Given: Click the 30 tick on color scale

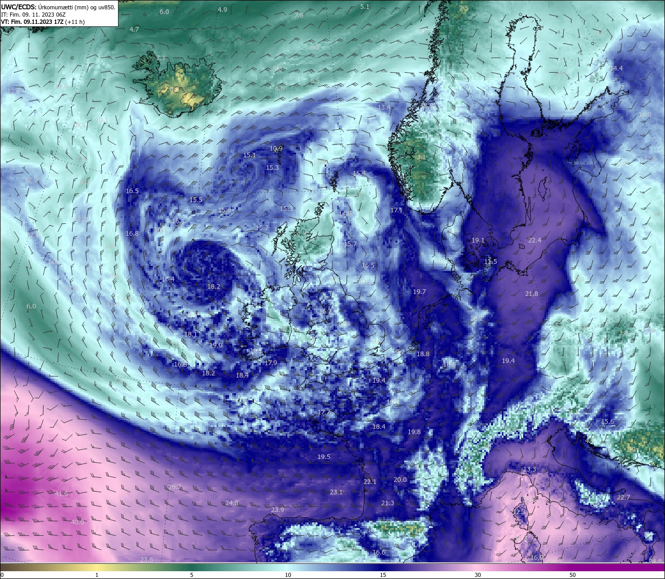Looking at the screenshot, I should click(x=477, y=575).
